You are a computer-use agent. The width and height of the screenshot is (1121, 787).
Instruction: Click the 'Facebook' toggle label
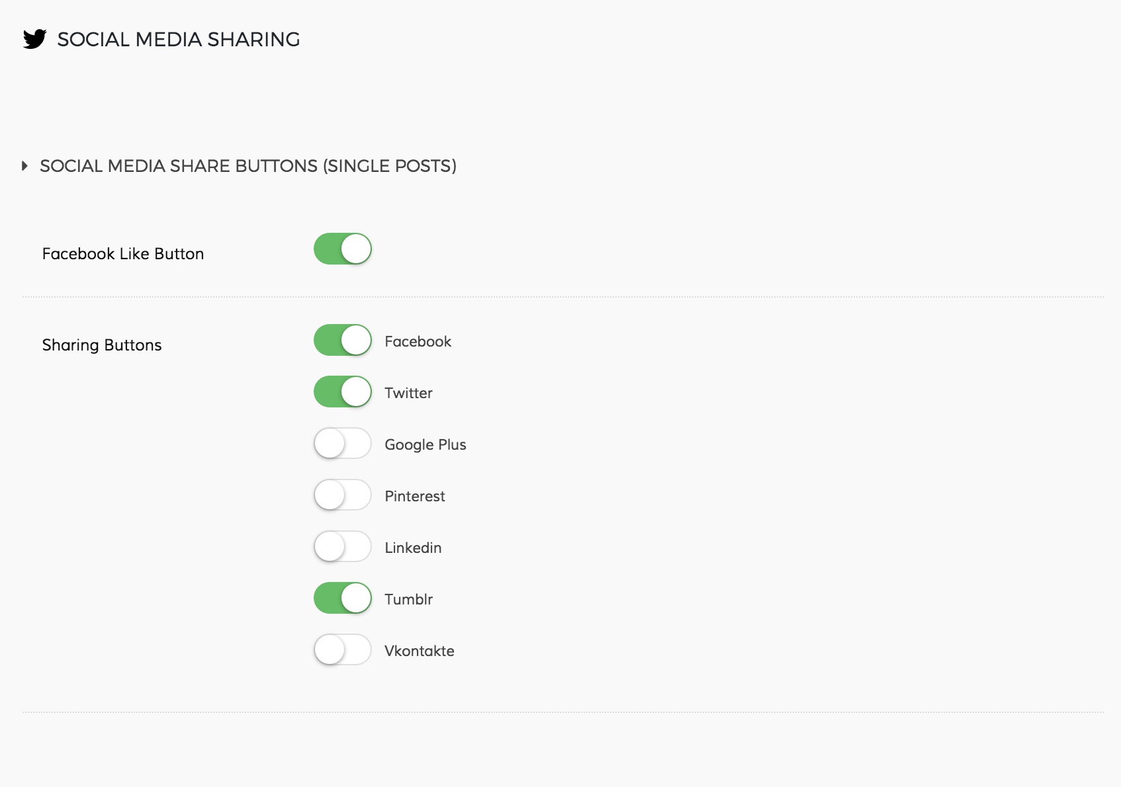click(x=418, y=341)
